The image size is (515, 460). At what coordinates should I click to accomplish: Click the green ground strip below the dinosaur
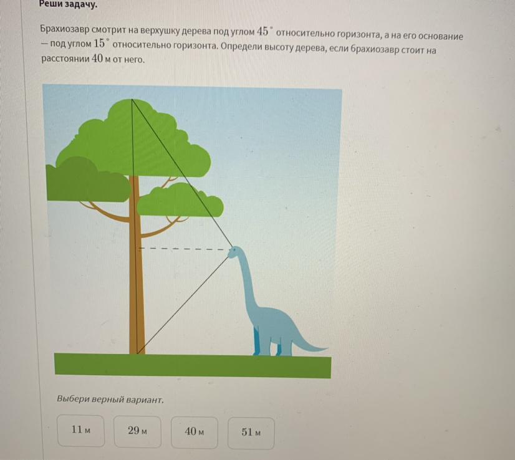[193, 365]
